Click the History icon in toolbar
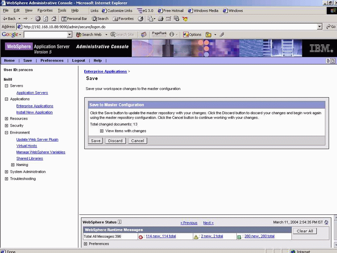337x253 pixels. 141,19
